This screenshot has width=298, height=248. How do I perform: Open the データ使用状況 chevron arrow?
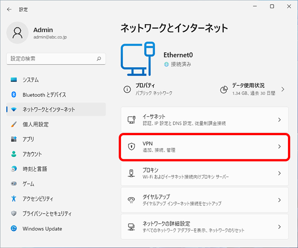click(283, 89)
